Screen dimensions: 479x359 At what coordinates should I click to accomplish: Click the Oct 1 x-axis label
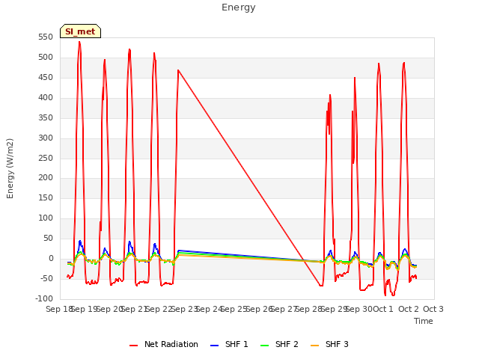(383, 309)
